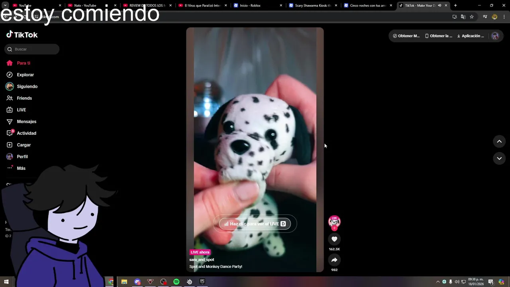This screenshot has width=510, height=287.
Task: Click the install app icon in address bar
Action: [455, 17]
